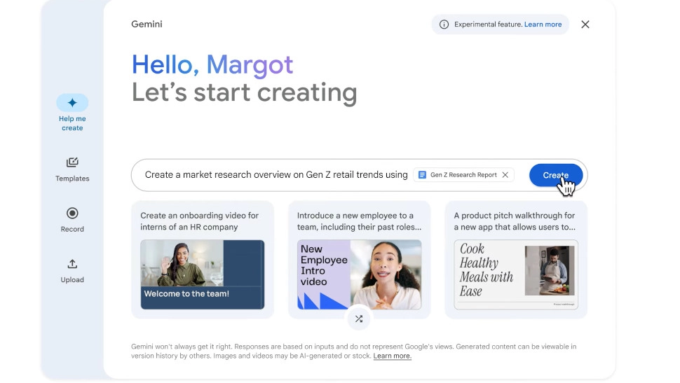Pick the product pitch walkthrough suggestion
The height and width of the screenshot is (383, 680).
coord(516,260)
